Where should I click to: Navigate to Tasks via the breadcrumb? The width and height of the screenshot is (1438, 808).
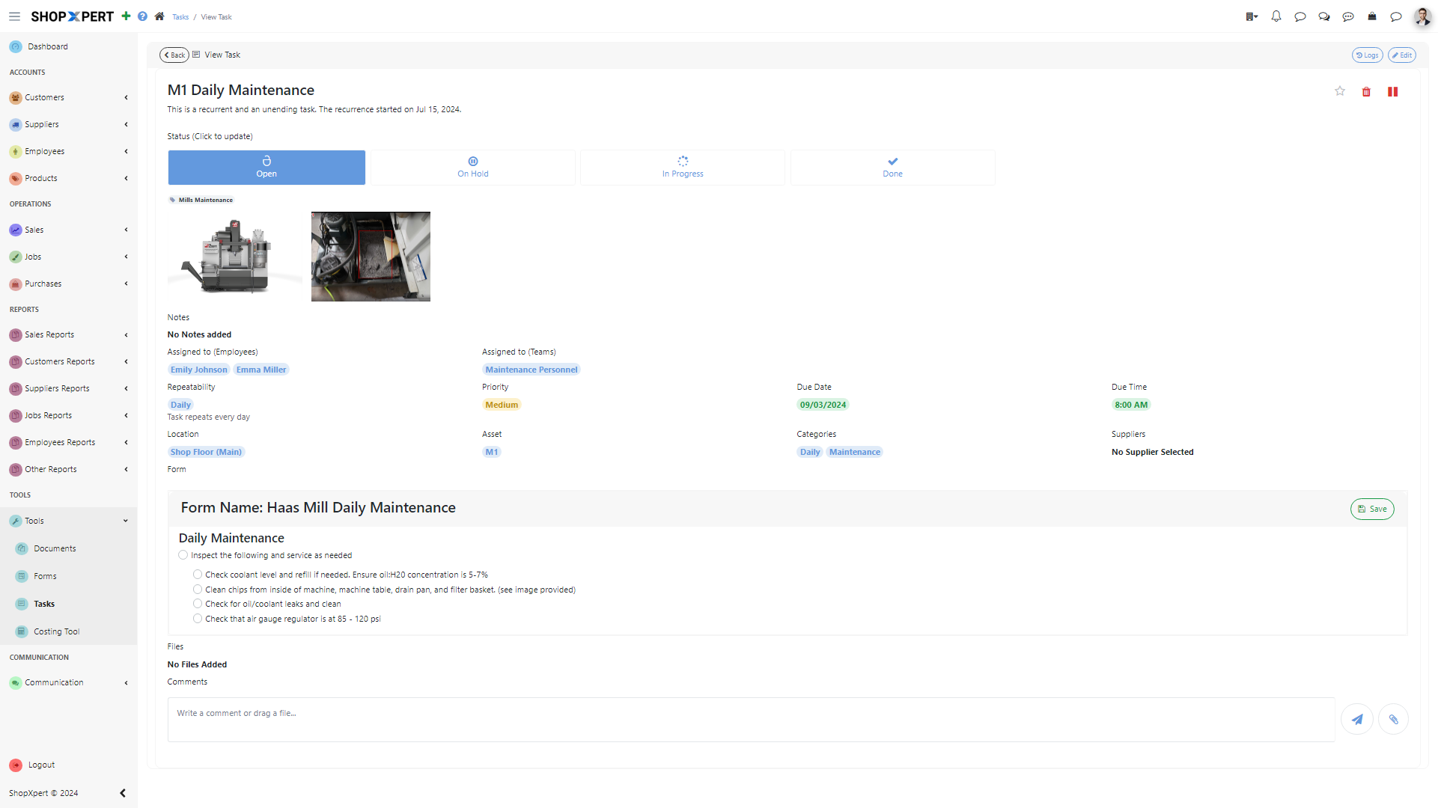tap(180, 16)
